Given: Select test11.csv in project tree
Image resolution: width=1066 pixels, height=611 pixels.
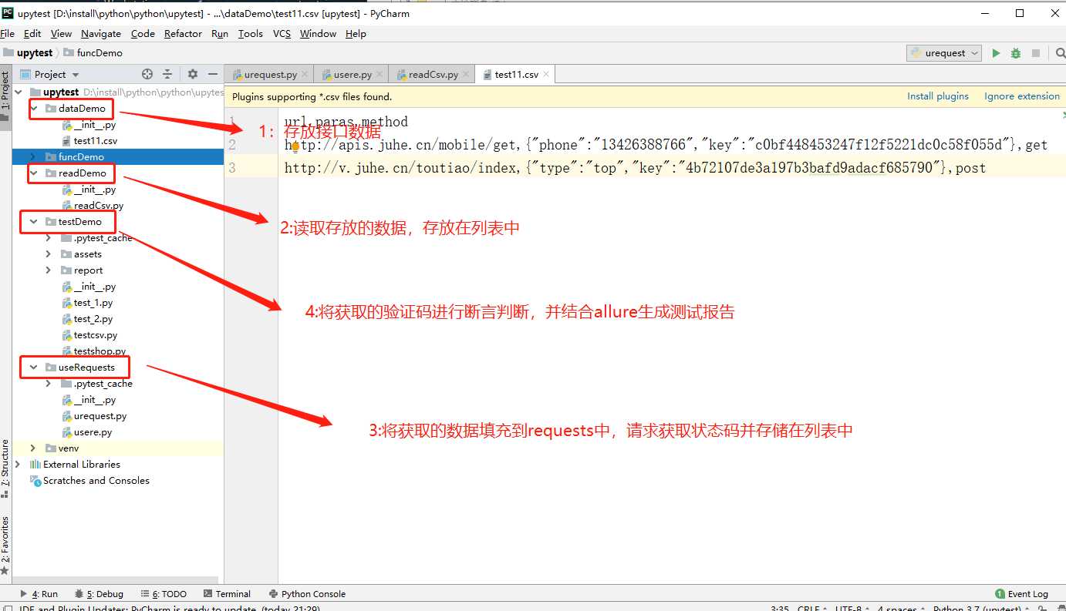Looking at the screenshot, I should [96, 141].
